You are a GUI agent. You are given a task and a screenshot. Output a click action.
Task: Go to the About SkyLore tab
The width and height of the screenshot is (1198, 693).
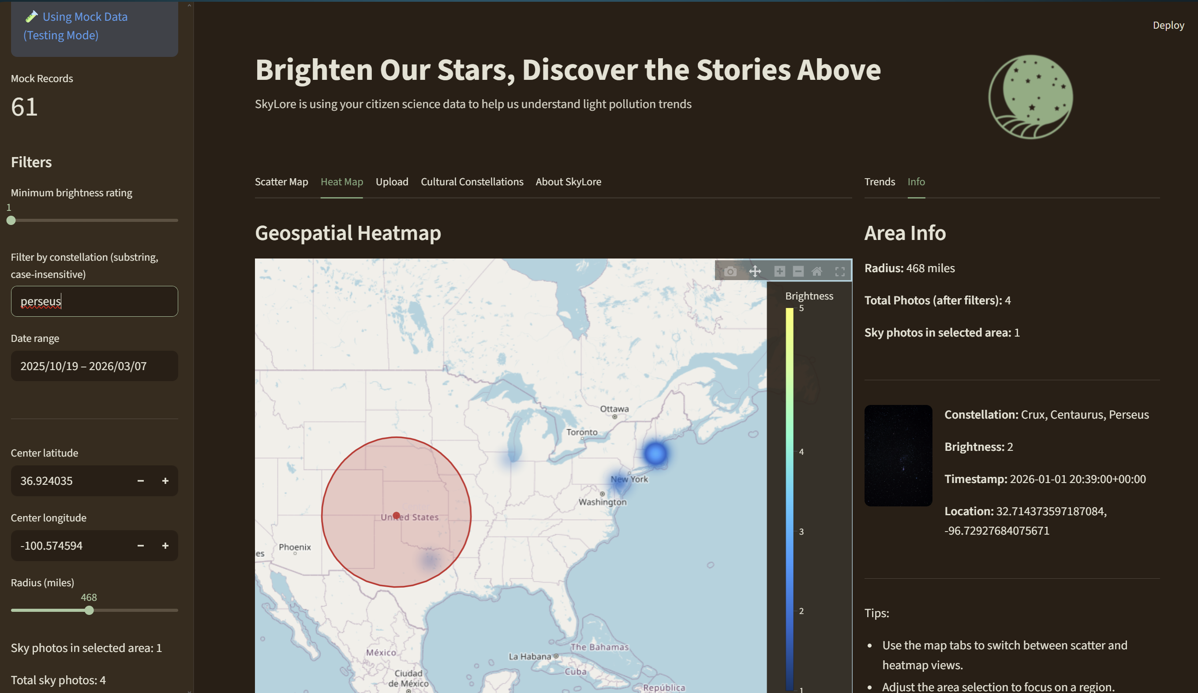568,182
